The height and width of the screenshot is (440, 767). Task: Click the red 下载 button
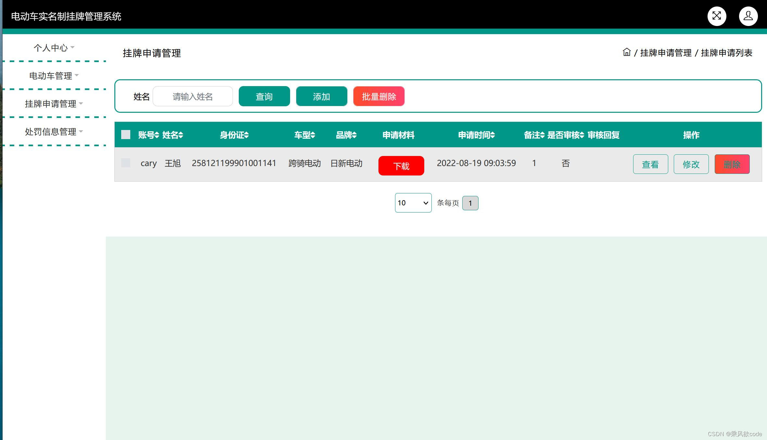coord(401,166)
